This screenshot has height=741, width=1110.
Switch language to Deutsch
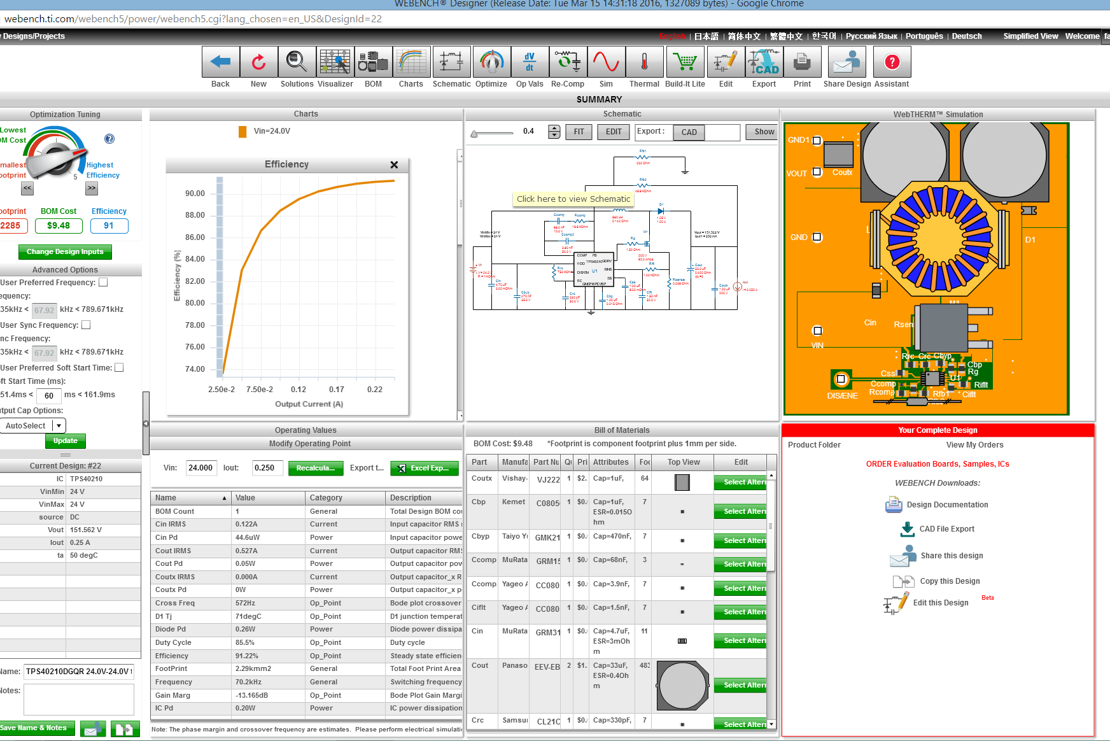coord(967,36)
